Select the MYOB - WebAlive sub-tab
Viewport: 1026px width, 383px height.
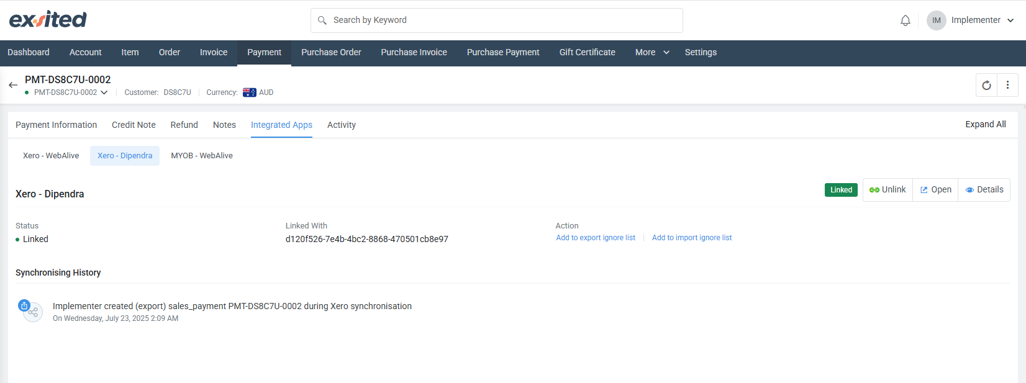[x=202, y=156]
